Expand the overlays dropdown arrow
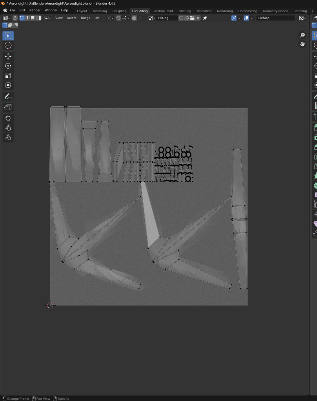This screenshot has width=317, height=401. click(x=251, y=18)
